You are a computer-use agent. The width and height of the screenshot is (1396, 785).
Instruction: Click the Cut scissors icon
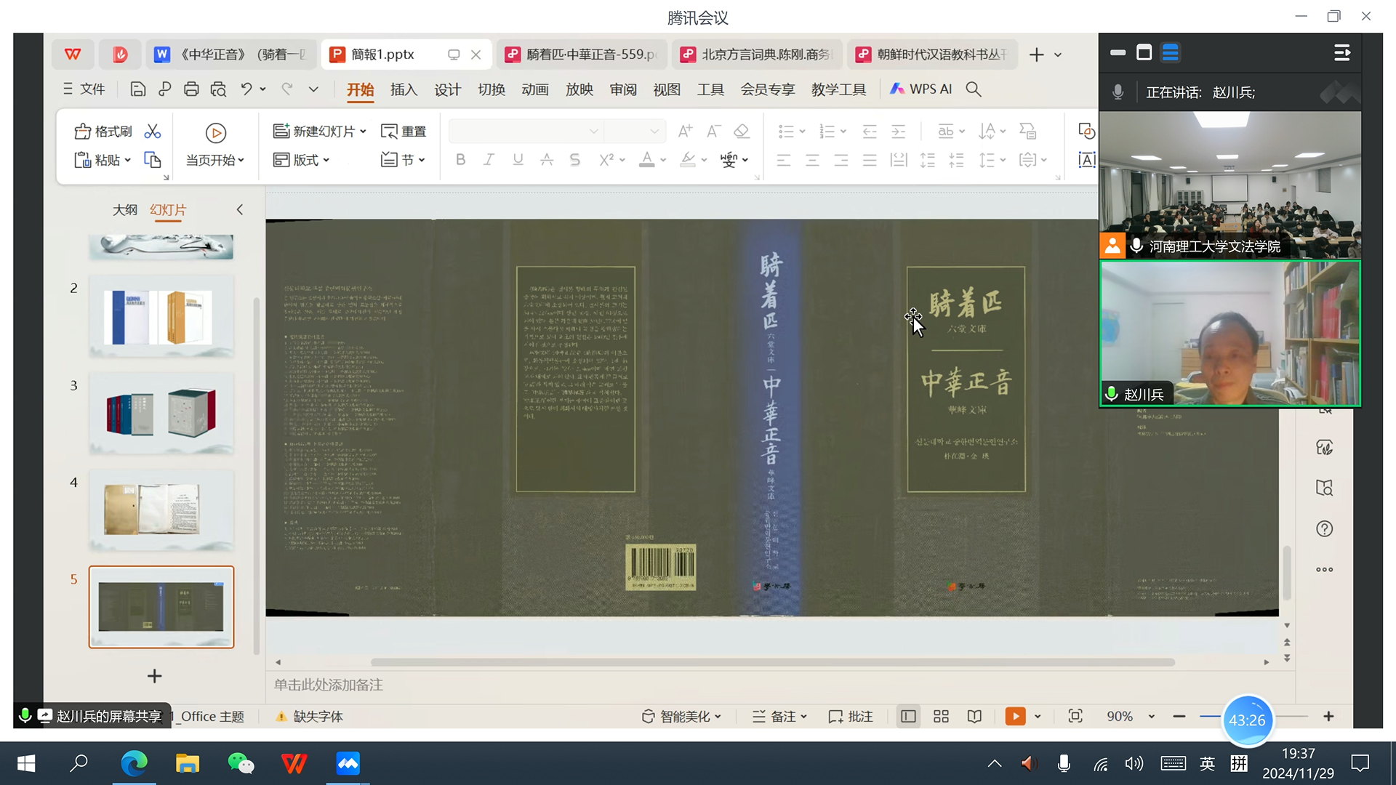[x=153, y=132]
